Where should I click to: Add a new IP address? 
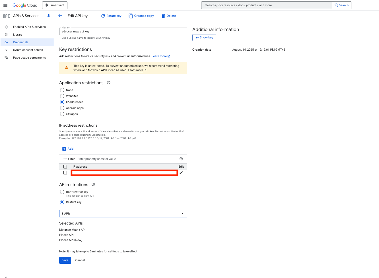(x=68, y=149)
